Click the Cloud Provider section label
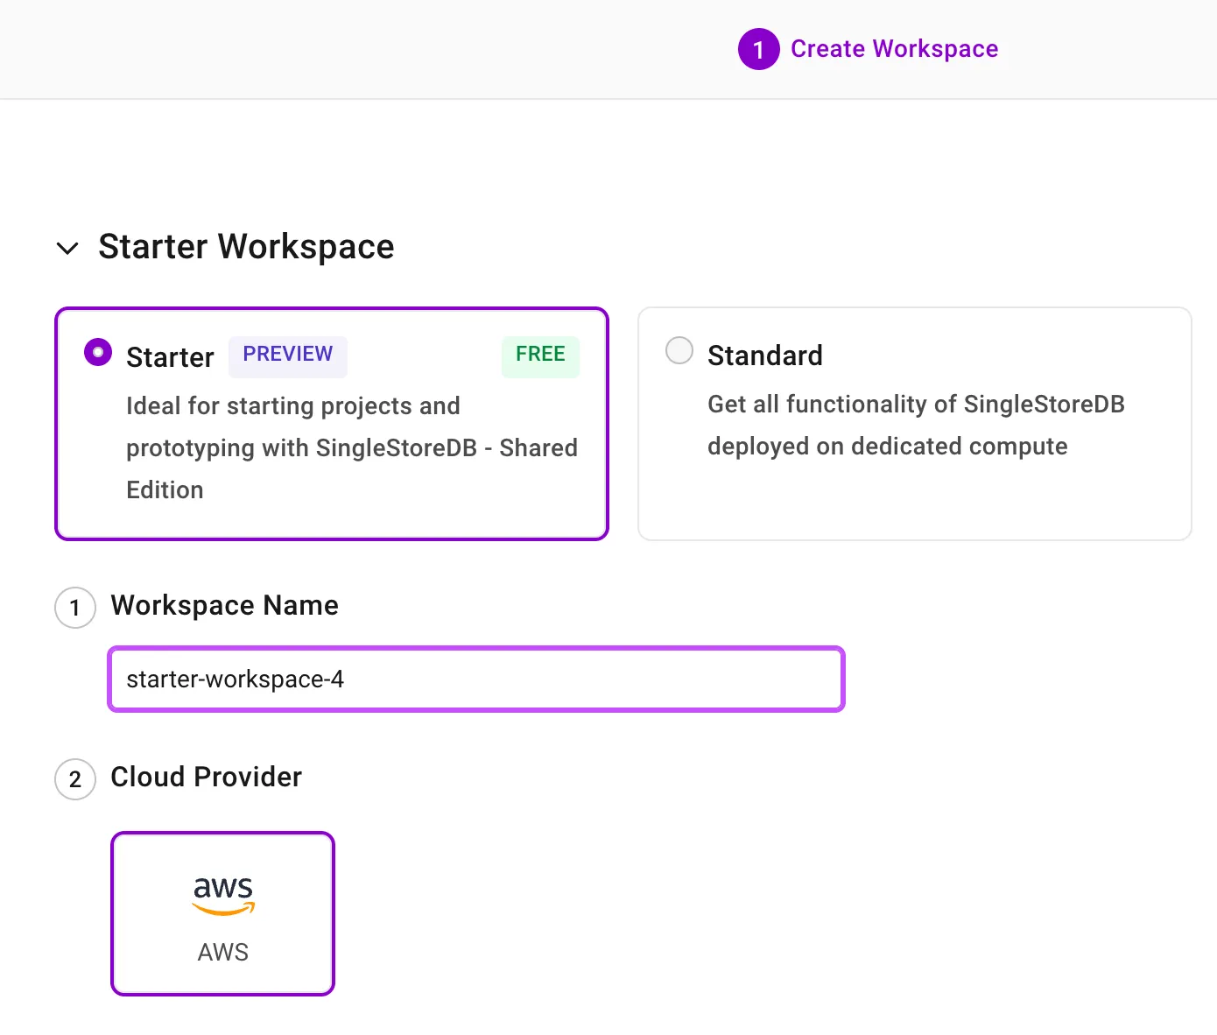The image size is (1217, 1035). coord(206,778)
